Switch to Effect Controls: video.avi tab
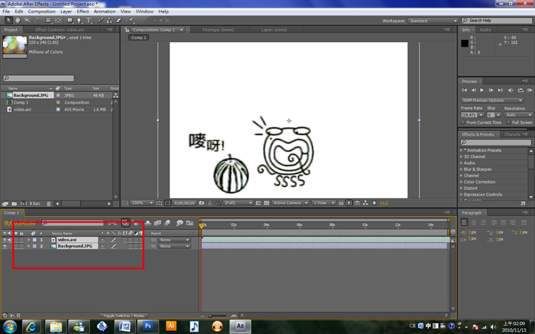 [x=59, y=30]
